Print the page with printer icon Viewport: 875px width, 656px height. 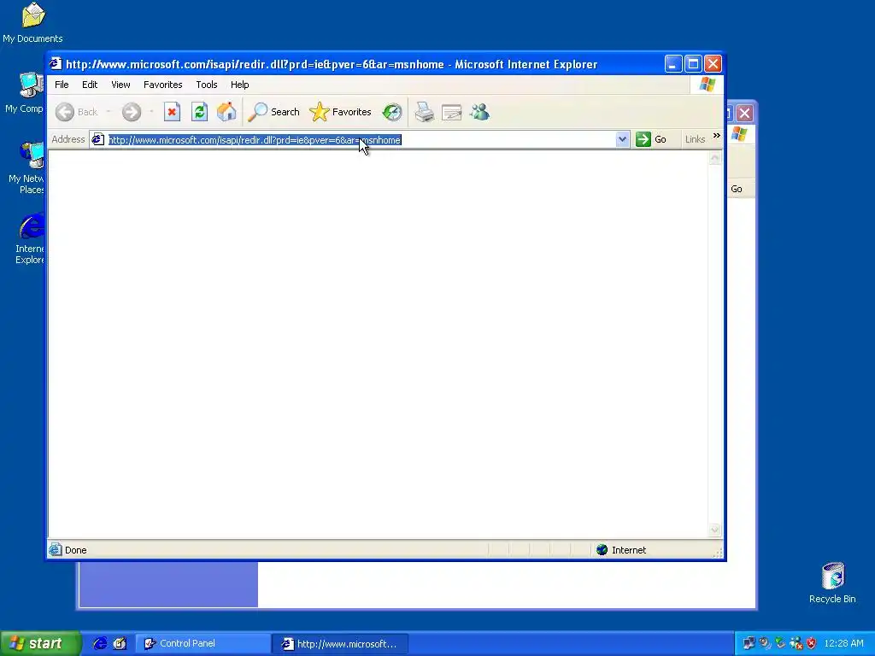click(x=425, y=112)
